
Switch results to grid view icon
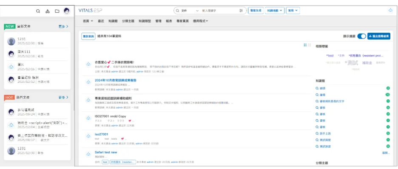(309, 45)
